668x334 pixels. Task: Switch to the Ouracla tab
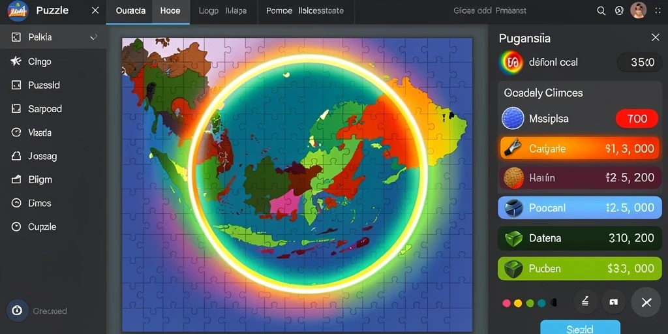coord(130,11)
